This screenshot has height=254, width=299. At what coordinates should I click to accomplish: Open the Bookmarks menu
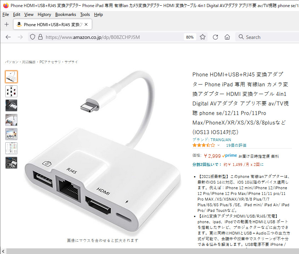[x=66, y=15]
